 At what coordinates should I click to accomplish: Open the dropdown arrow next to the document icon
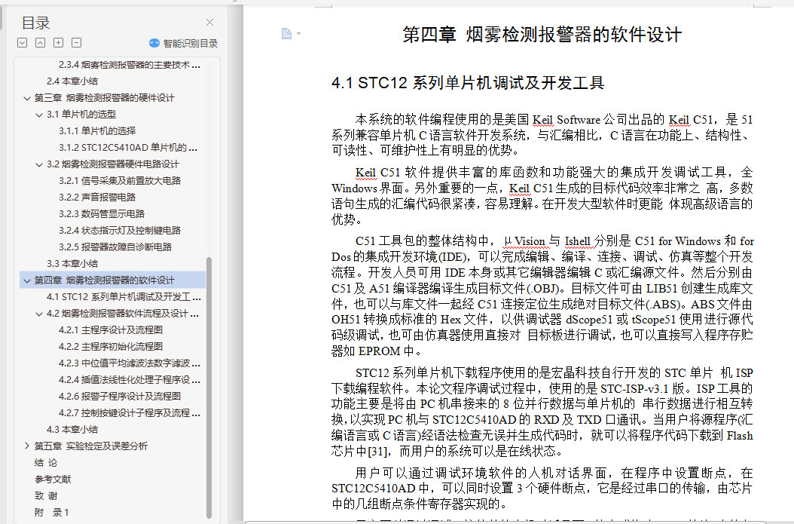299,33
